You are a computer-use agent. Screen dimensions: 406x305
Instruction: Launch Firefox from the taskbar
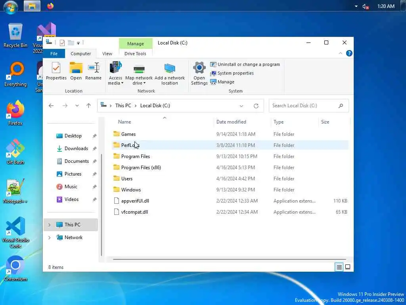(50, 6)
